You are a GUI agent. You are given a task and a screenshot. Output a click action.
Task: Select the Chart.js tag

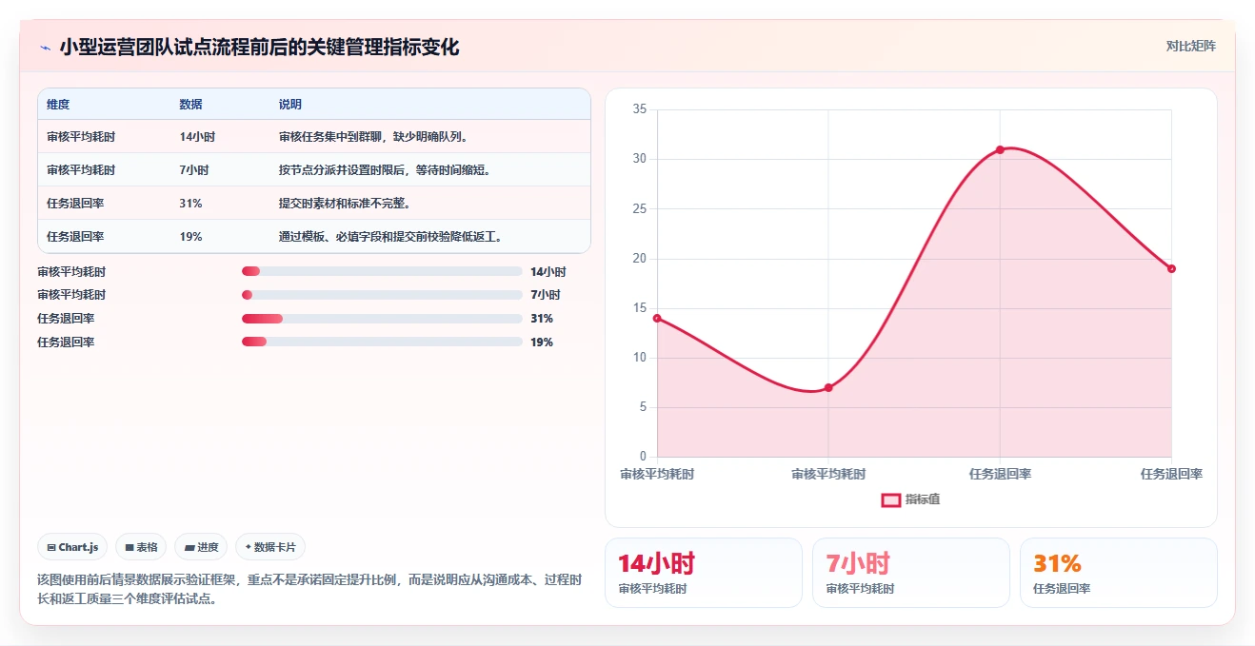pyautogui.click(x=72, y=547)
